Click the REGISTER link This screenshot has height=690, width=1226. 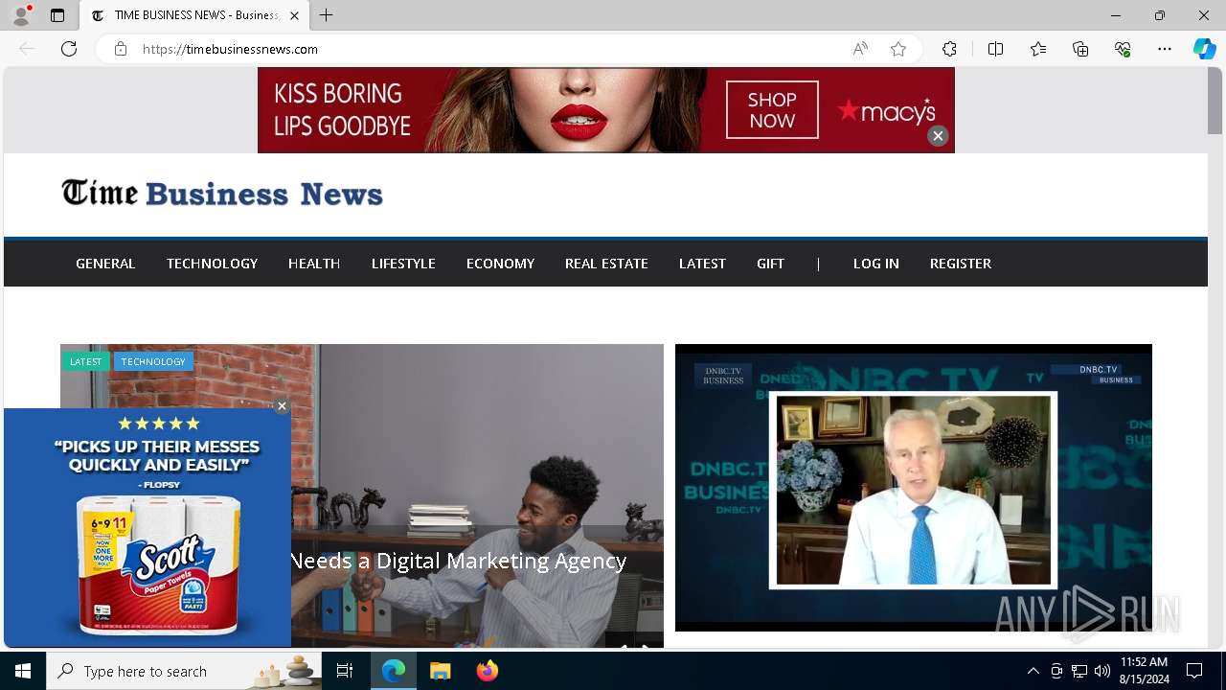pyautogui.click(x=961, y=264)
